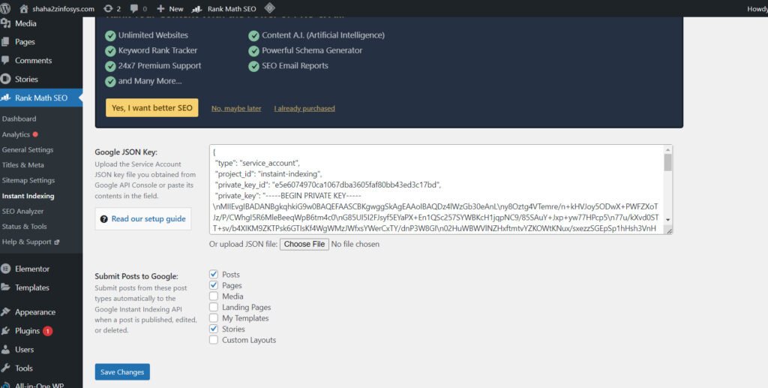This screenshot has width=768, height=388.
Task: Click I already purchased link
Action: 304,108
